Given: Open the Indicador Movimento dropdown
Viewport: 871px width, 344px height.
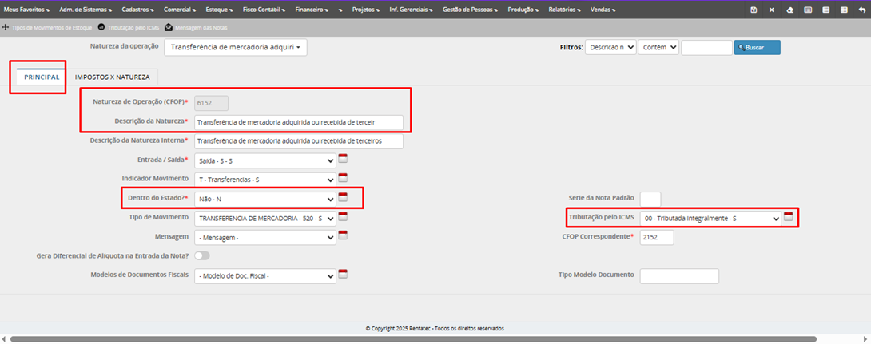Looking at the screenshot, I should (x=265, y=179).
